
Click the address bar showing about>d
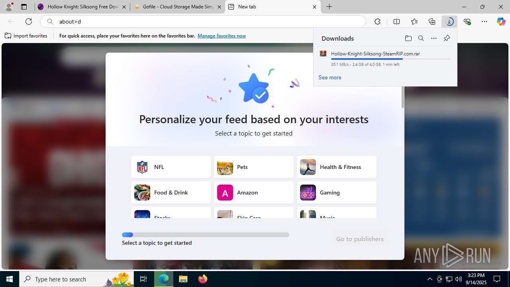click(203, 22)
